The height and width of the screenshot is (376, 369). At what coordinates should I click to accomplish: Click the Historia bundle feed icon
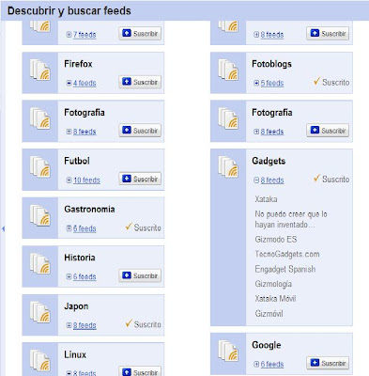(x=40, y=264)
